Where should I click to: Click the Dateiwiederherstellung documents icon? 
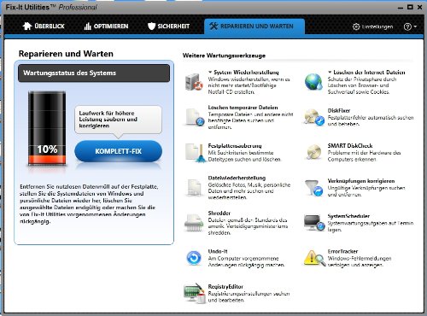pyautogui.click(x=194, y=188)
